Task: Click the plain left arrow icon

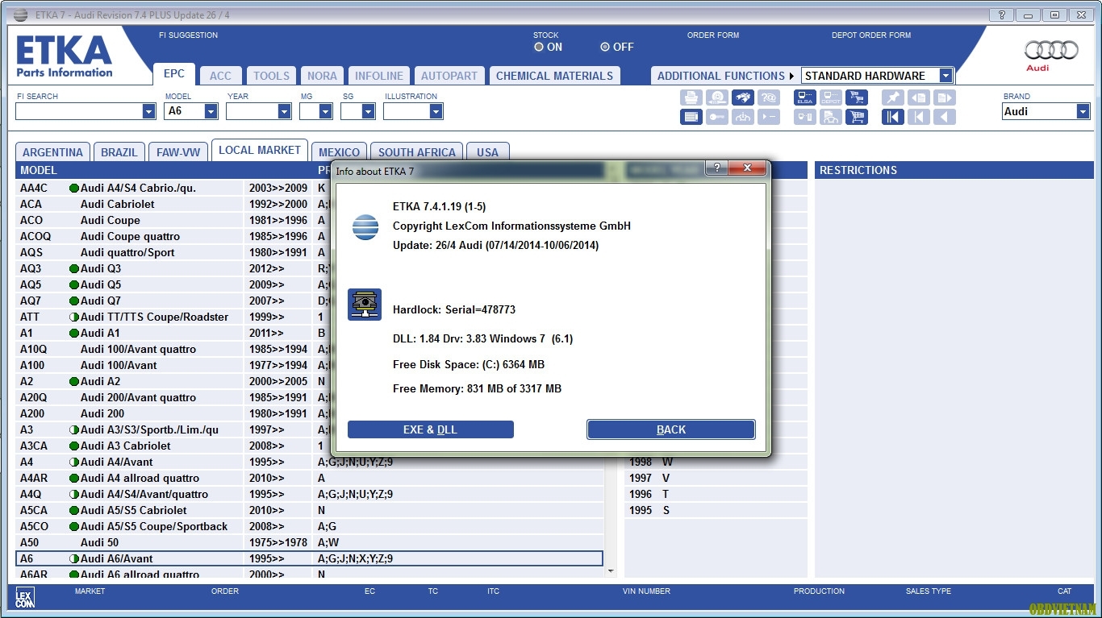Action: [x=945, y=117]
